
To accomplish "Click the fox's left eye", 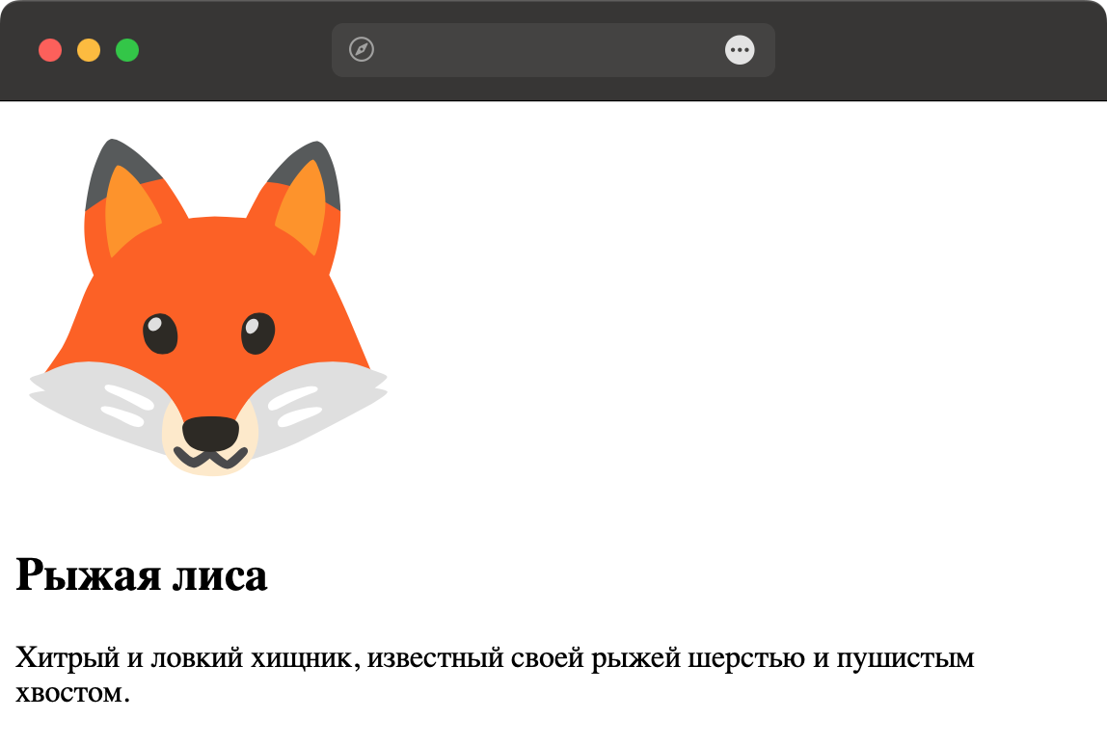I will click(x=160, y=333).
